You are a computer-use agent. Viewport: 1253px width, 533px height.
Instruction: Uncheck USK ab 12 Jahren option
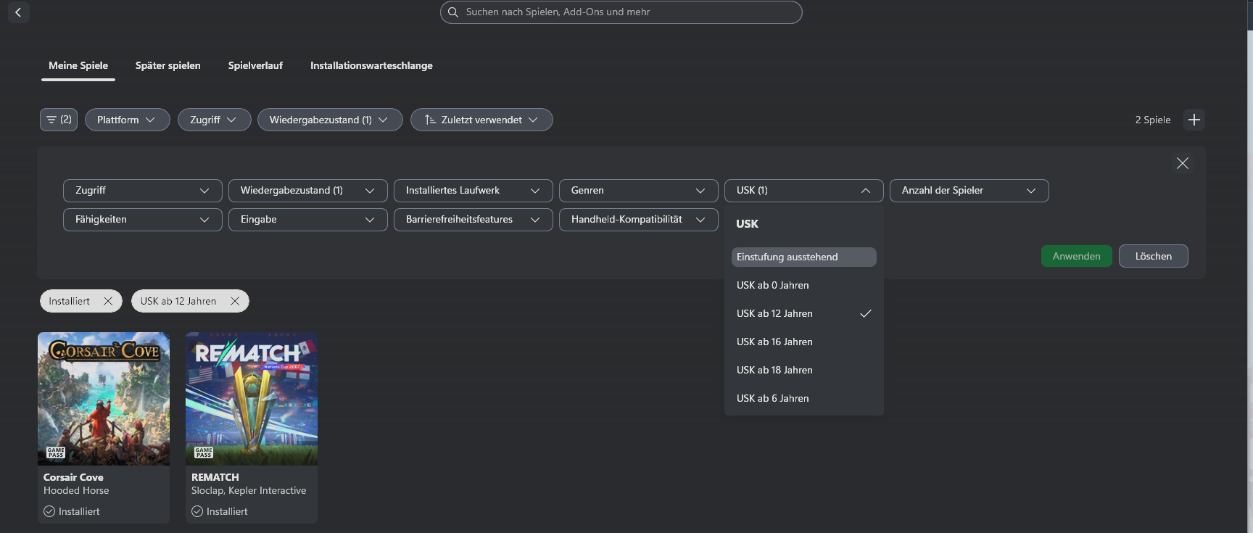(x=804, y=313)
